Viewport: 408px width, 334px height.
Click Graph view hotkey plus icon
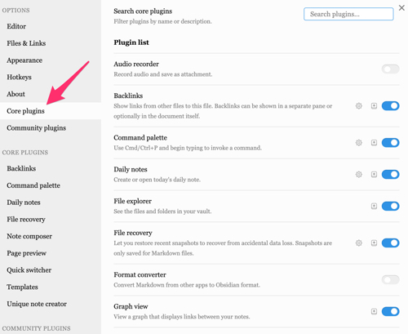pos(374,311)
